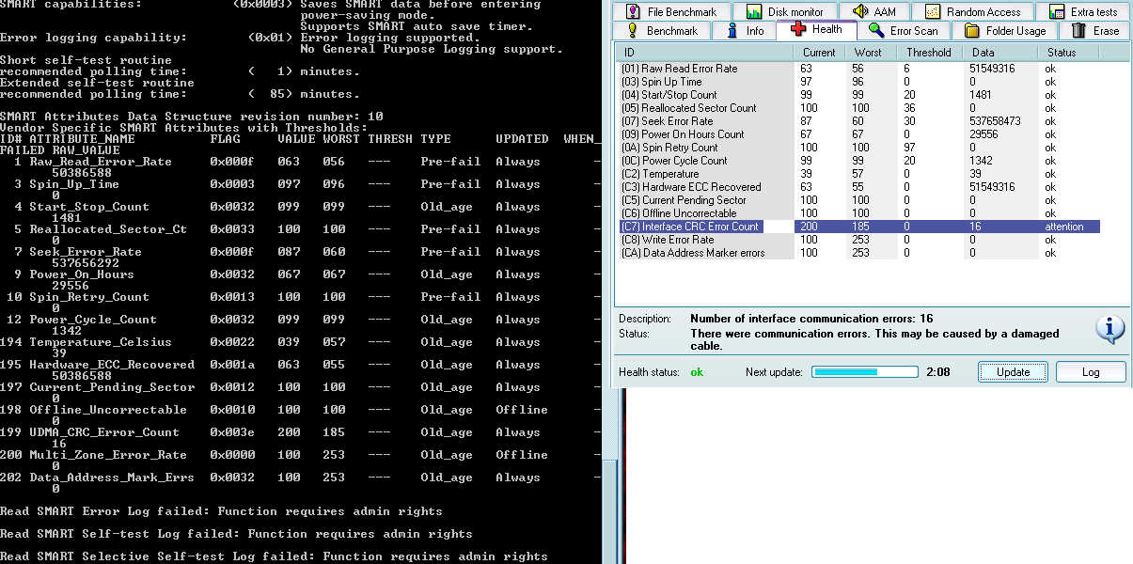The height and width of the screenshot is (564, 1133).
Task: Click the Folder Usage folder icon
Action: point(972,31)
